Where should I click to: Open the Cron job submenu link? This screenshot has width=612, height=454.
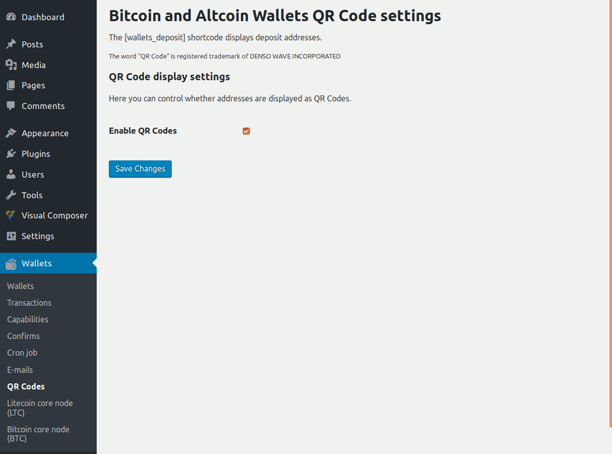(22, 353)
